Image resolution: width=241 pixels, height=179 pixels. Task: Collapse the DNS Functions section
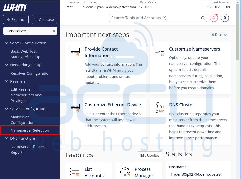tap(7, 138)
